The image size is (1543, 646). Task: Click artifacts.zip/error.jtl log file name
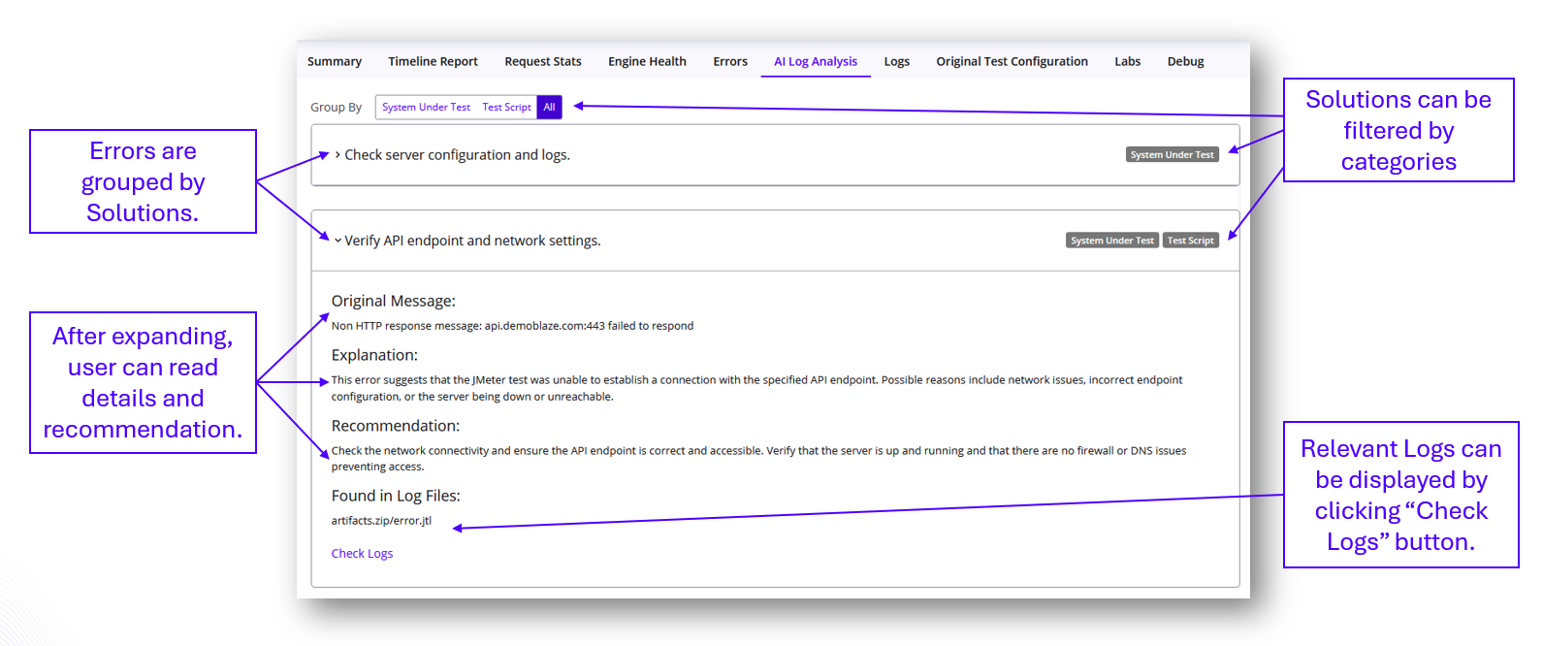tap(381, 521)
